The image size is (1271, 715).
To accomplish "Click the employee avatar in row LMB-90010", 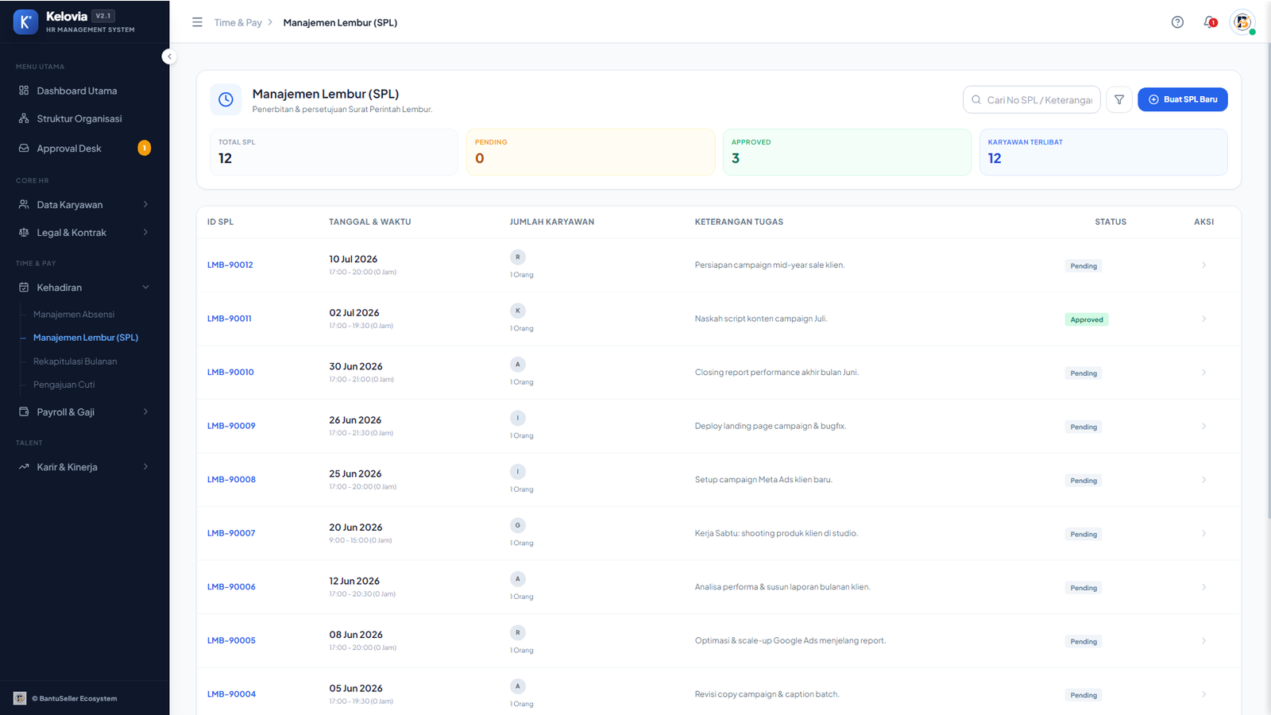I will click(x=518, y=365).
